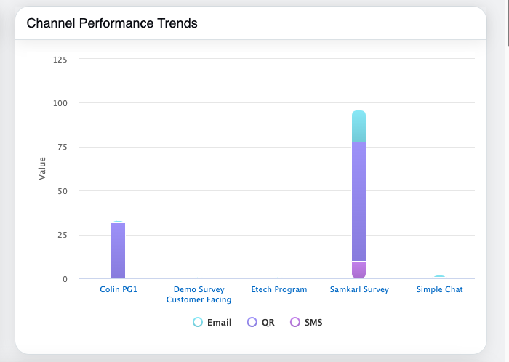This screenshot has height=362, width=509.
Task: Click the vertical Value axis title
Action: (x=42, y=169)
